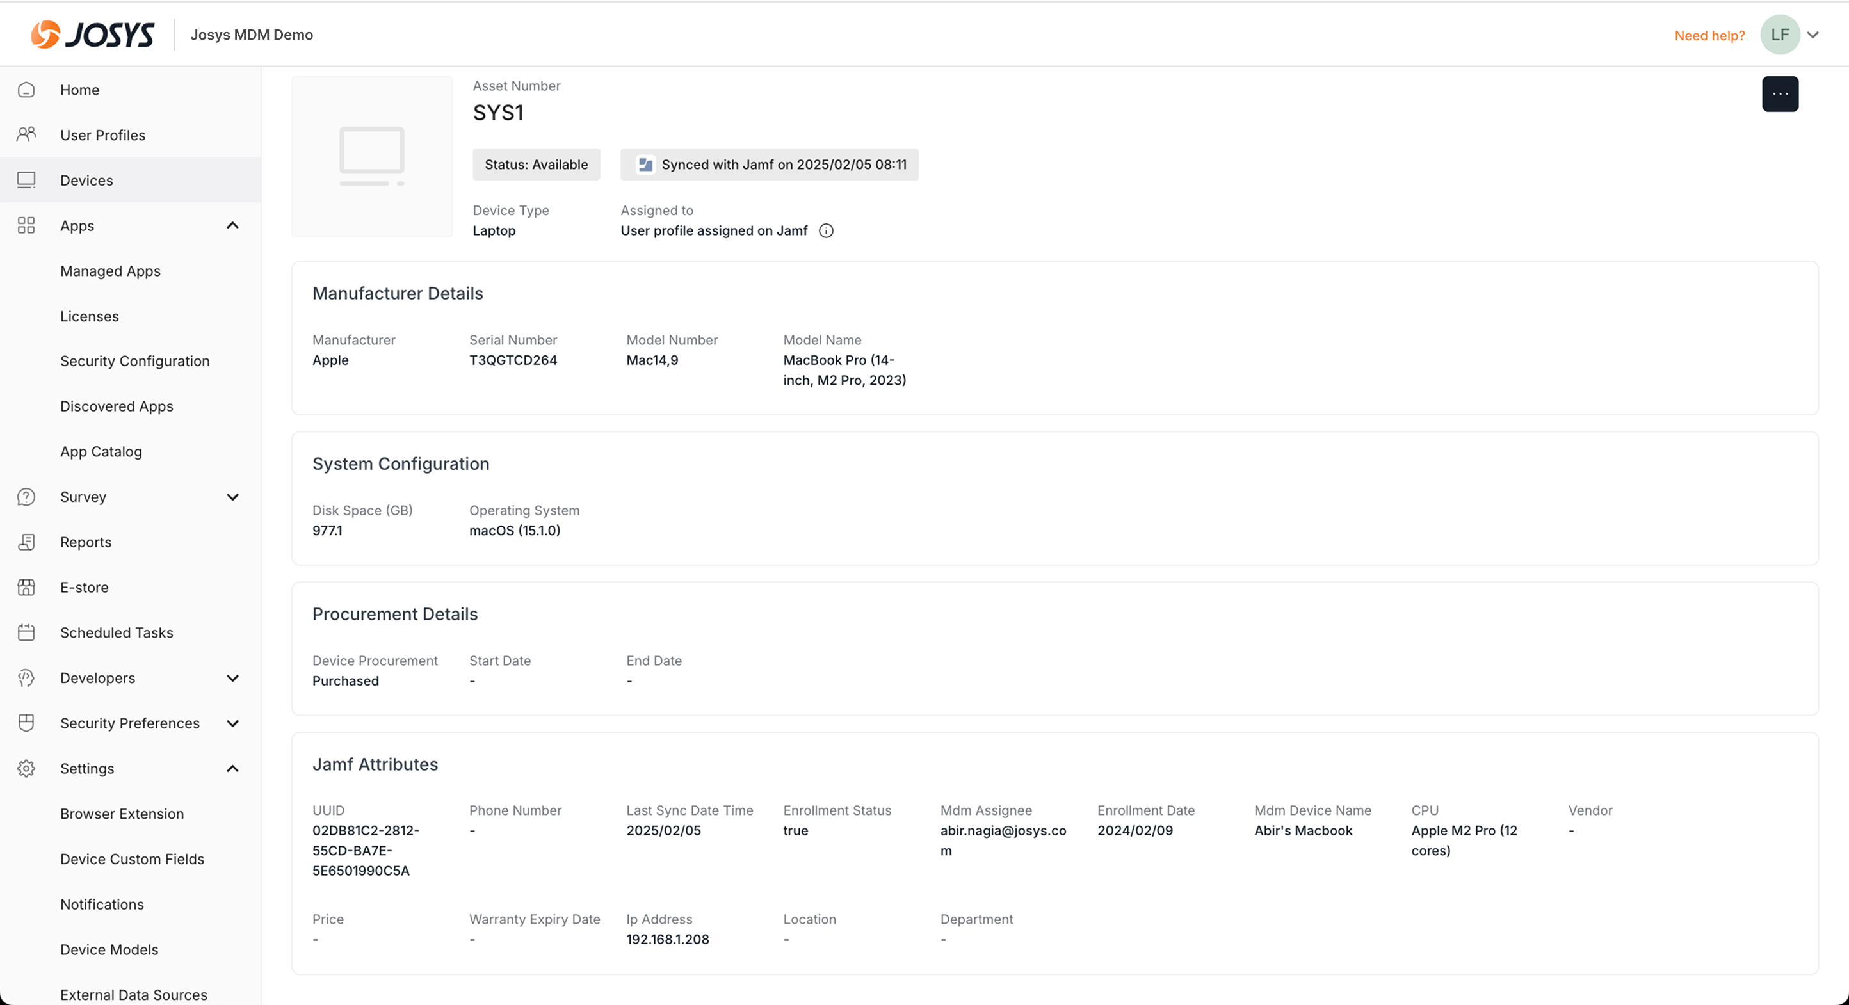Image resolution: width=1849 pixels, height=1005 pixels.
Task: Click the E-store shop icon
Action: pyautogui.click(x=26, y=587)
